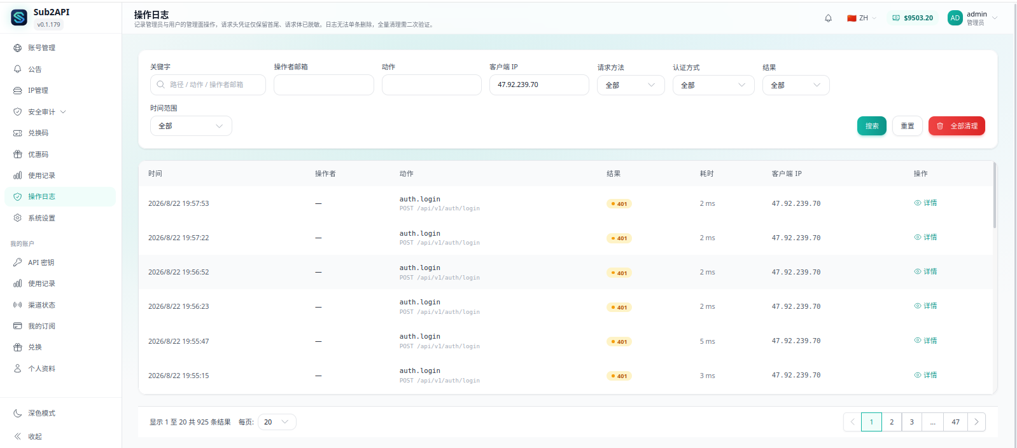Click the 搜索 search button

point(872,126)
